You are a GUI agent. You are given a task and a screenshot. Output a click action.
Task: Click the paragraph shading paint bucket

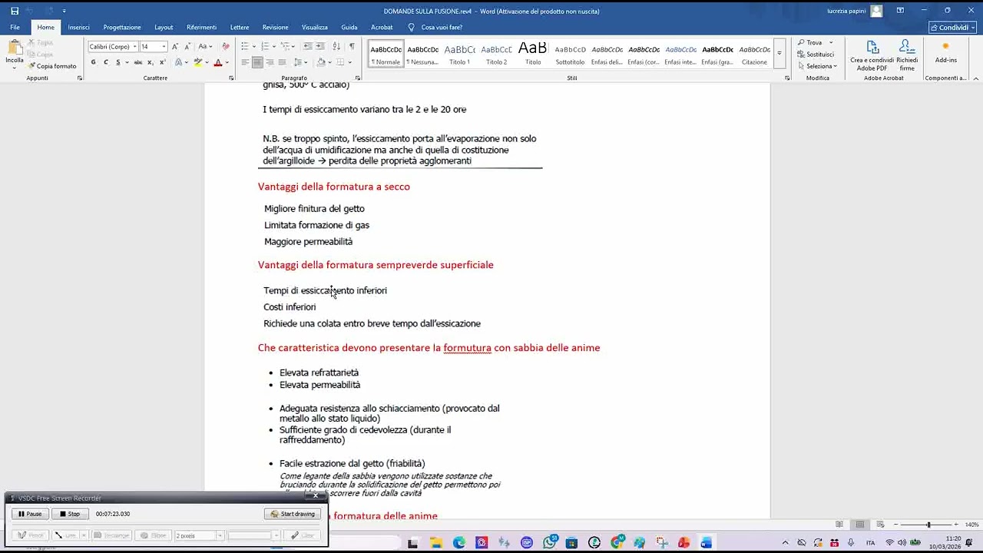(x=321, y=62)
